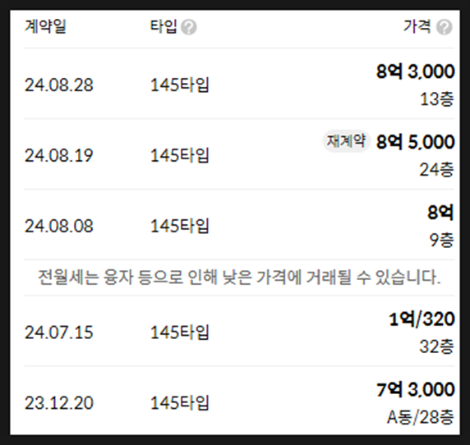
Task: Click the 8억 3,000 price
Action: pos(416,71)
